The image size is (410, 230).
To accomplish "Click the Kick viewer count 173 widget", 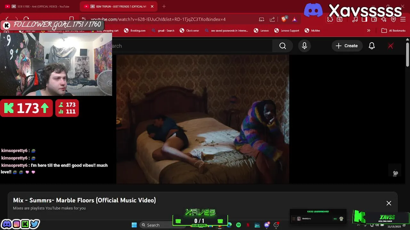I will click(x=27, y=108).
